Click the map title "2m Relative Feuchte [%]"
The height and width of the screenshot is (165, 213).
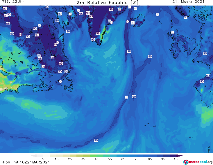coord(108,2)
